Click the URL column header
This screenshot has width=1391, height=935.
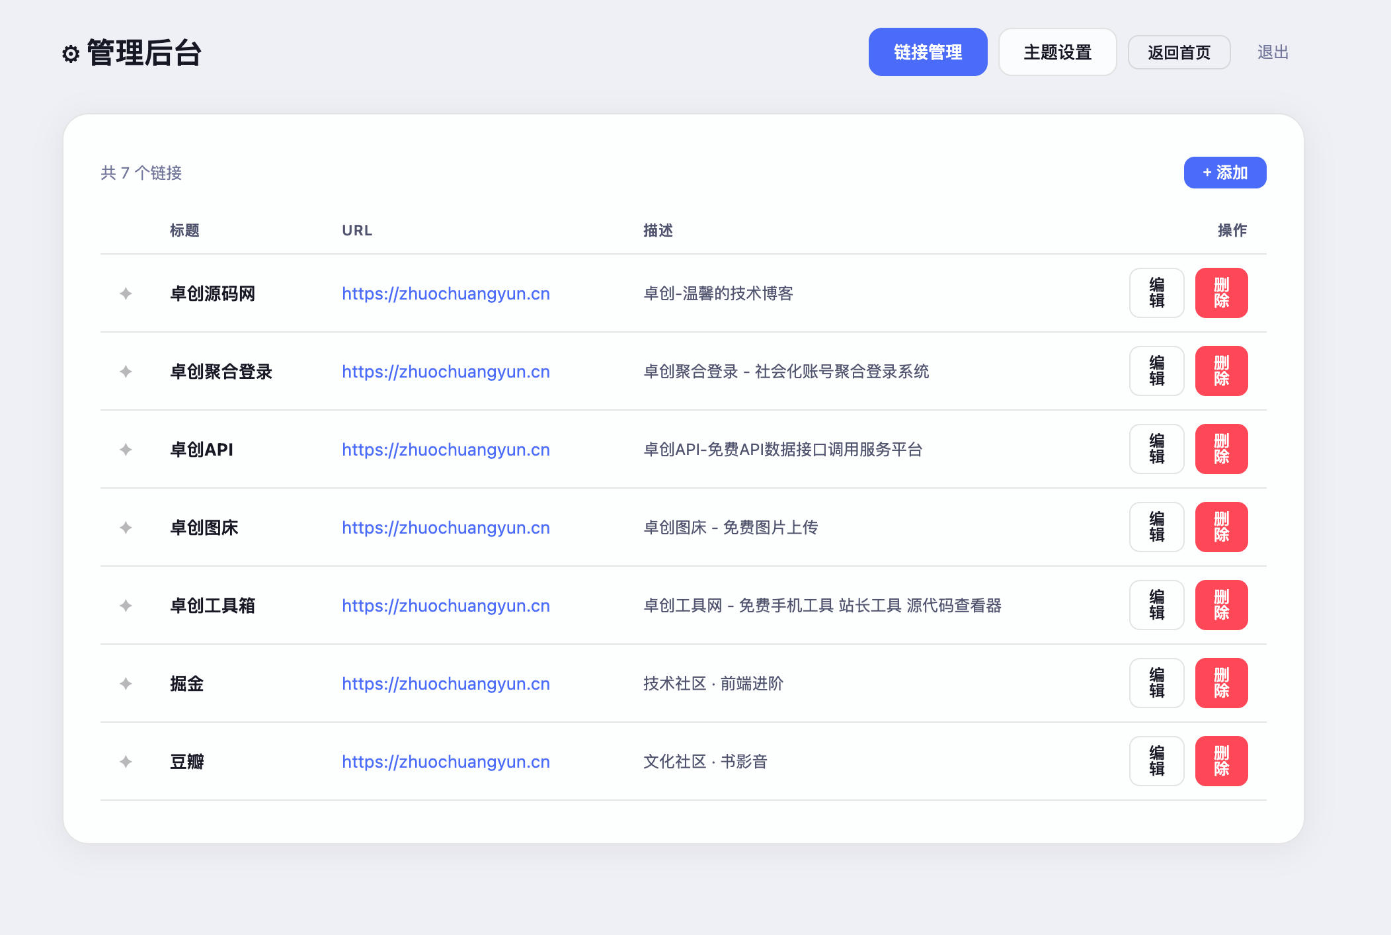point(357,230)
